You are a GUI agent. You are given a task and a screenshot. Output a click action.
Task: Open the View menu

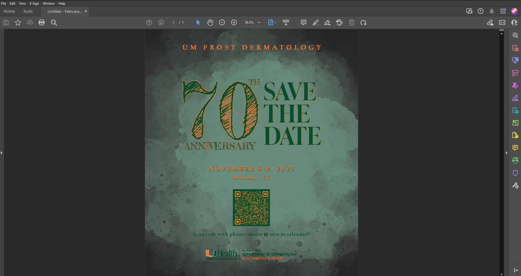[x=22, y=4]
